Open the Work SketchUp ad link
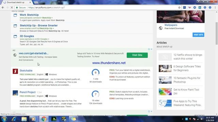The image size is (218, 122). [29, 15]
